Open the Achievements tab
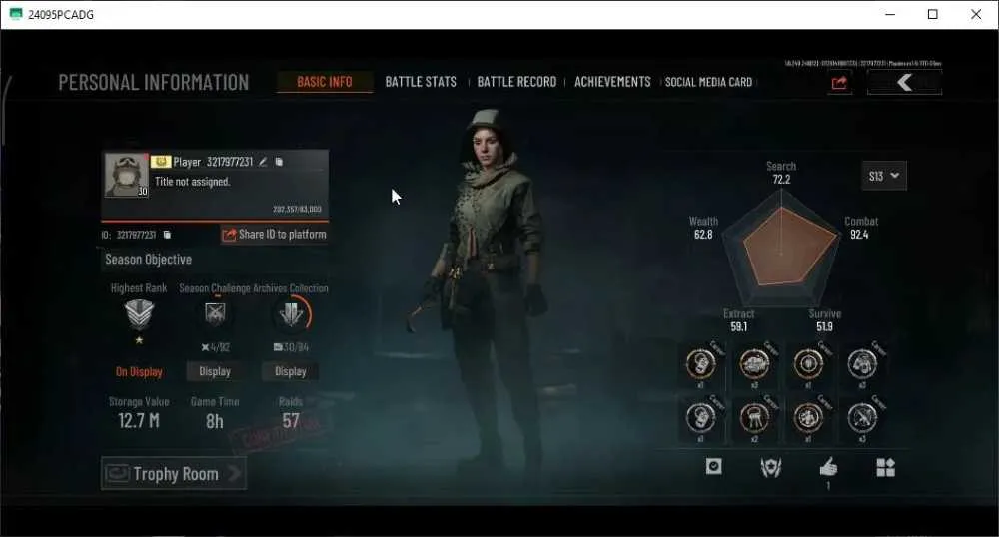Image resolution: width=999 pixels, height=537 pixels. pos(612,82)
